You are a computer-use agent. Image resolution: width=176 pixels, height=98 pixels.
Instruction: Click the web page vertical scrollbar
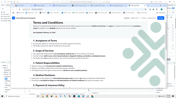166,36
